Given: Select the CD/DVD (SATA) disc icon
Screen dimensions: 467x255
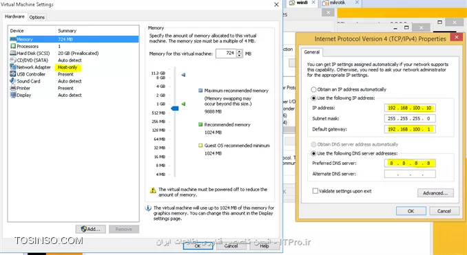Looking at the screenshot, I should tap(13, 60).
